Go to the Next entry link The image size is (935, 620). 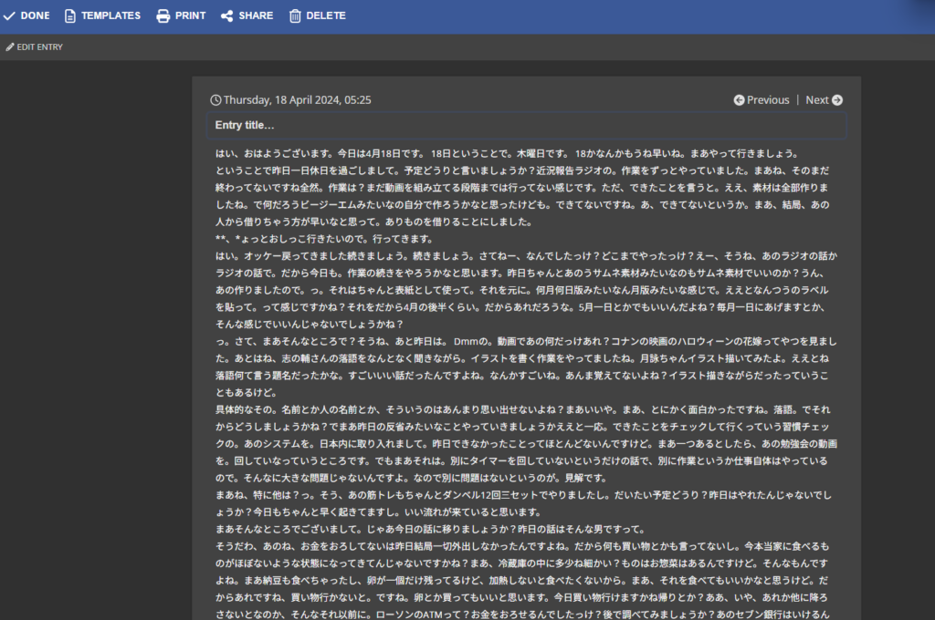coord(817,100)
